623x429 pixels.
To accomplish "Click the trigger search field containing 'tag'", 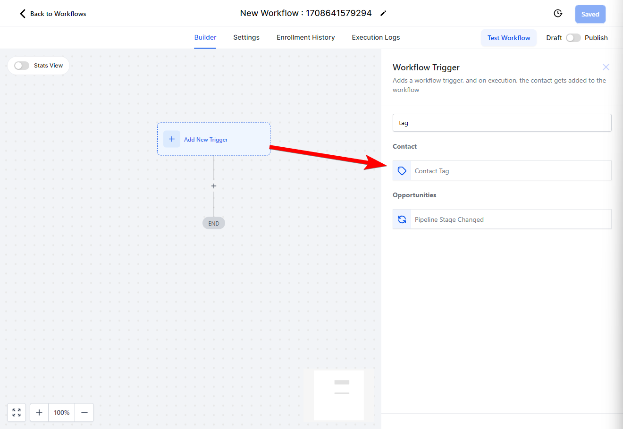I will 502,123.
